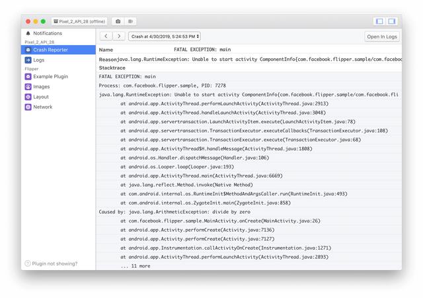Screen dimensions: 423x298
Task: Select the Network label in sidebar
Action: click(42, 107)
